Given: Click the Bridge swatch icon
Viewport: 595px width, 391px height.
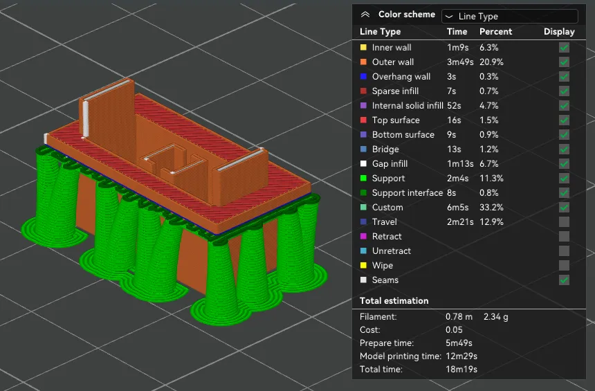Looking at the screenshot, I should click(x=363, y=149).
